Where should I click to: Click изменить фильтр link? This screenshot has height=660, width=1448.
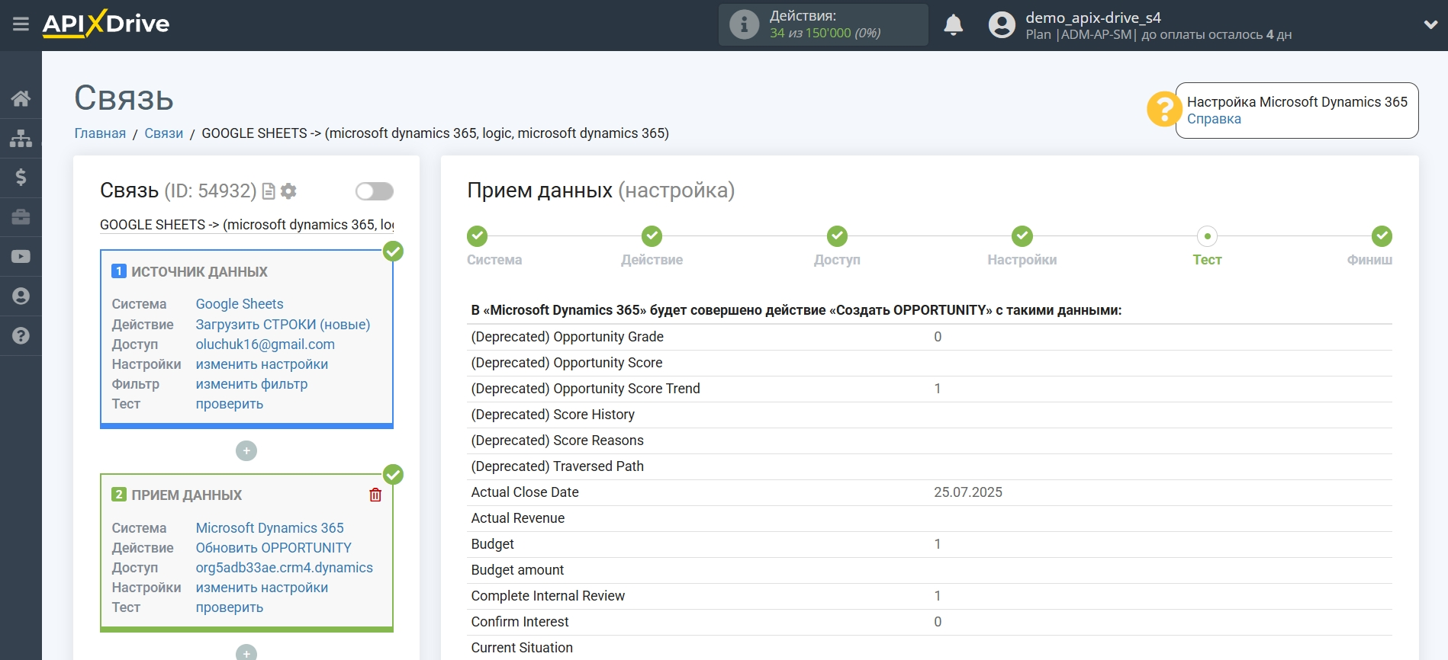coord(252,384)
